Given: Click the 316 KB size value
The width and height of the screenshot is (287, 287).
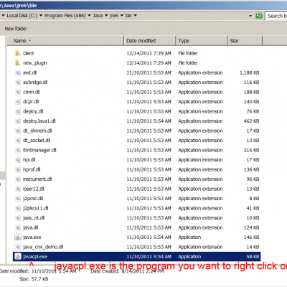Looking at the screenshot, I should click(251, 150).
